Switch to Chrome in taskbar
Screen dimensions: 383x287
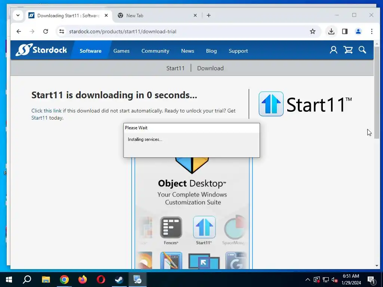pyautogui.click(x=64, y=280)
